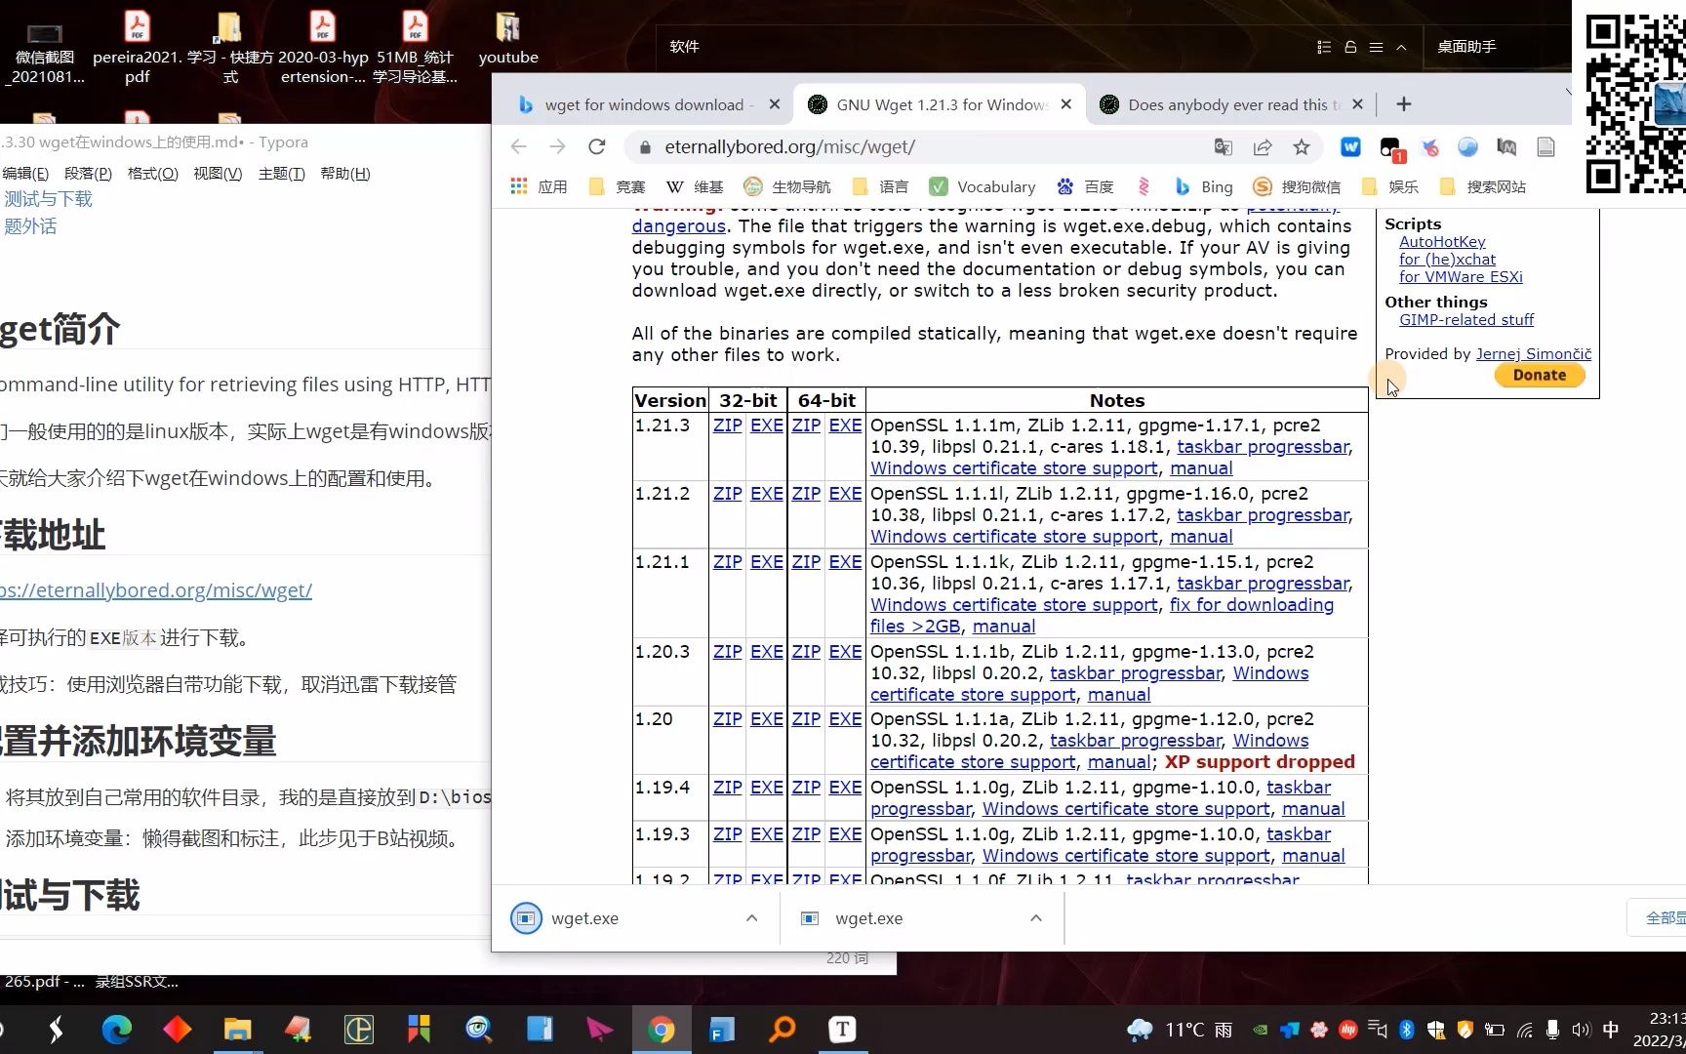Open Google Translate icon in address bar
The image size is (1686, 1054).
pos(1223,147)
